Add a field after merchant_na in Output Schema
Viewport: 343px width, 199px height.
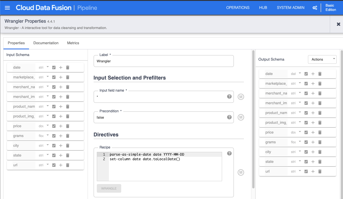tap(313, 93)
